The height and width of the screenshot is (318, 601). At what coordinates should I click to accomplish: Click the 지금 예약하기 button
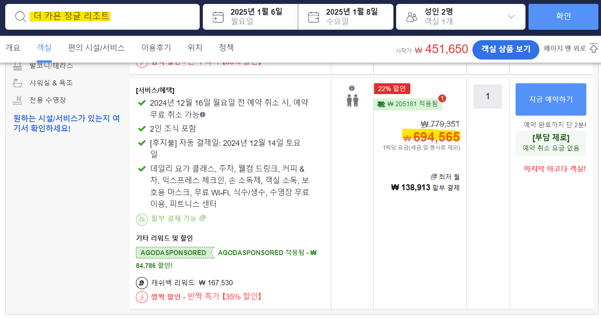coord(551,99)
